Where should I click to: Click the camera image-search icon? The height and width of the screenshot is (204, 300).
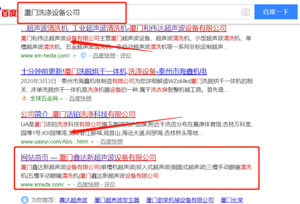pos(245,12)
